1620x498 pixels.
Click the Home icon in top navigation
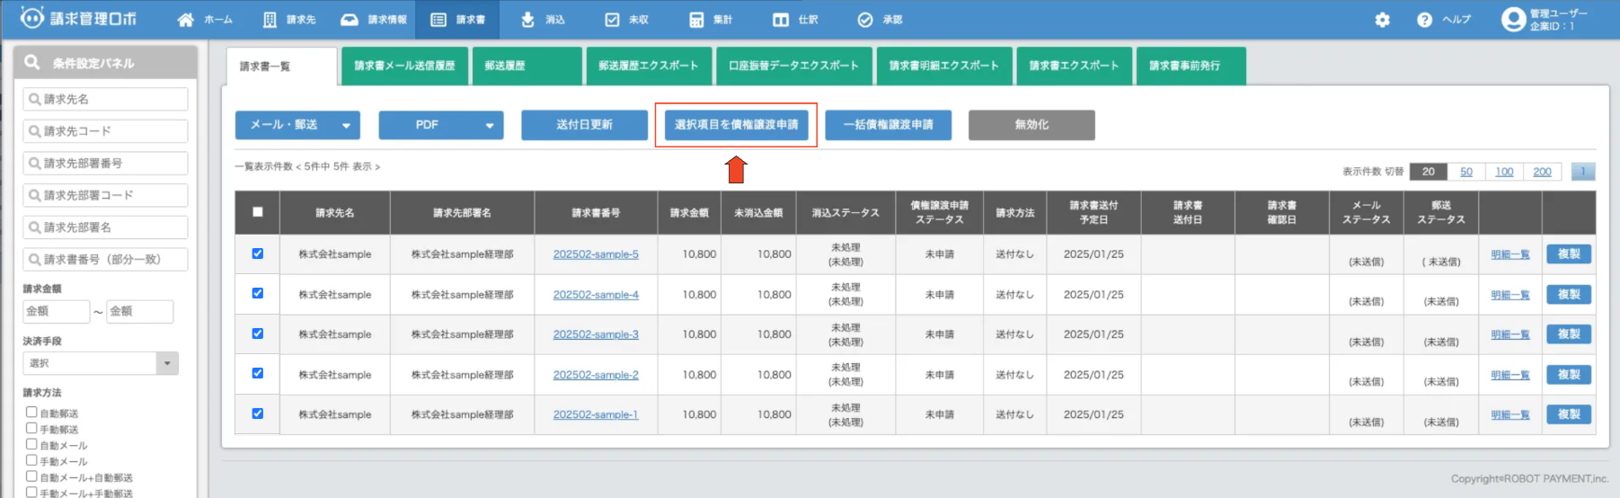coord(186,20)
